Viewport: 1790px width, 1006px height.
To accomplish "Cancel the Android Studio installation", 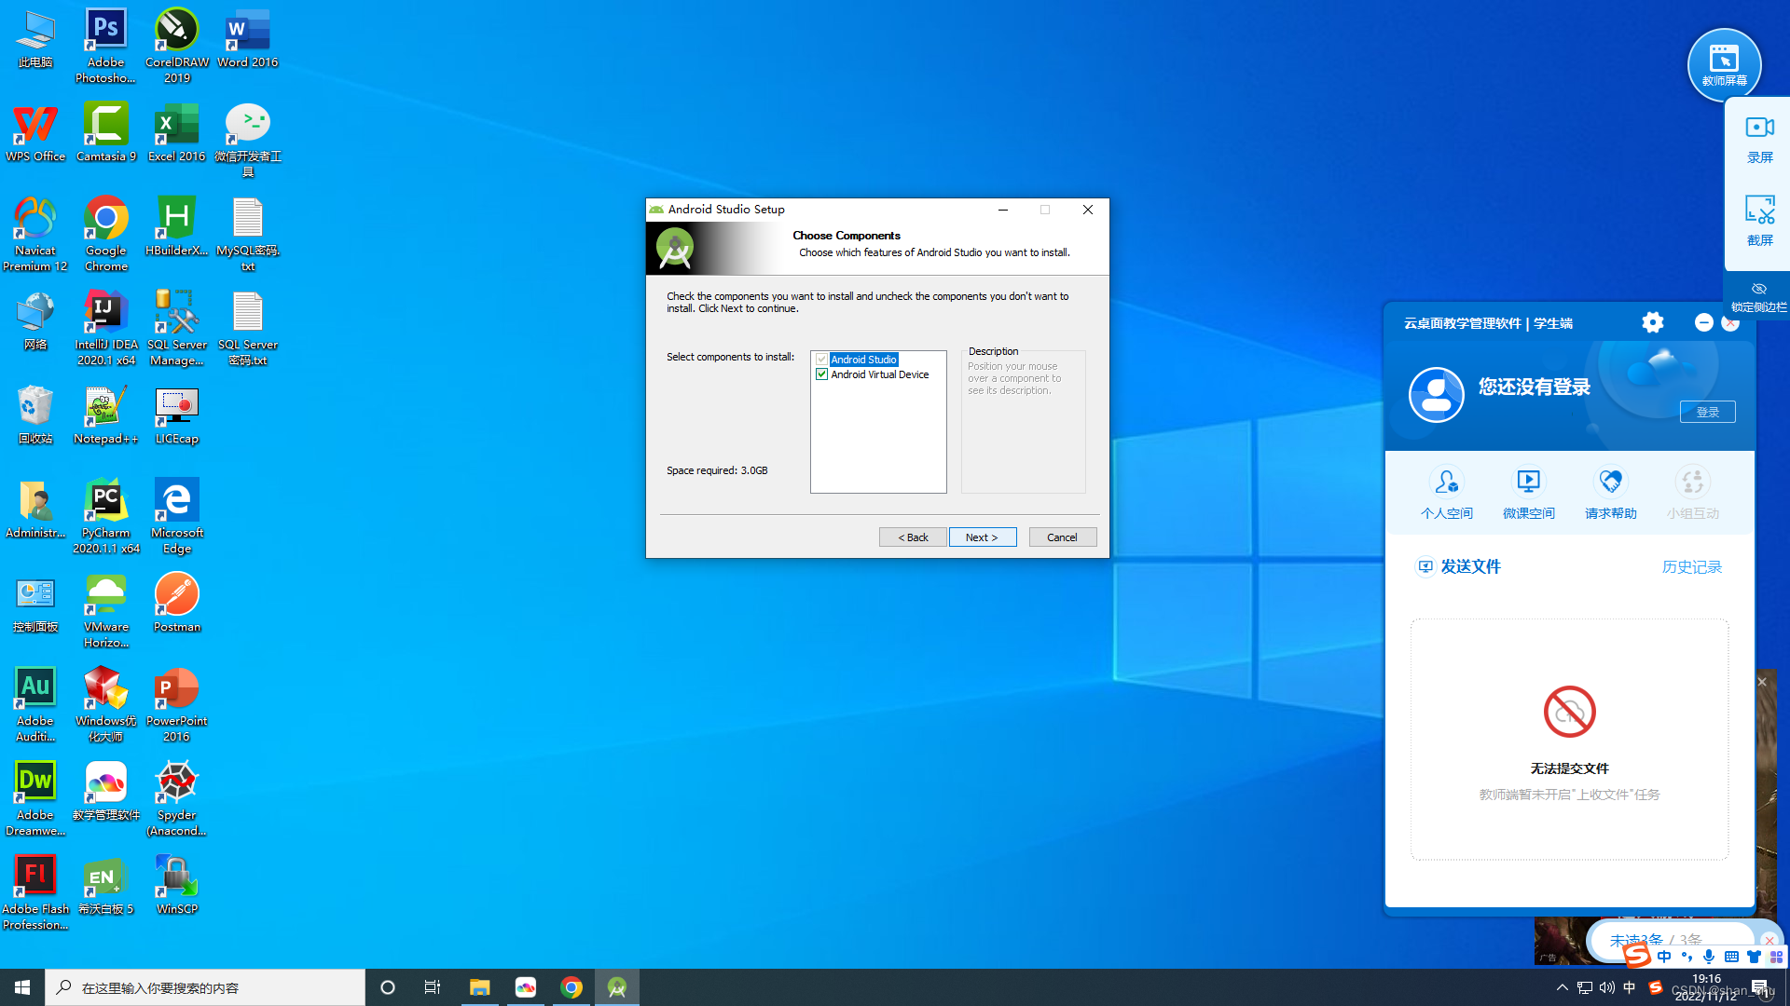I will (x=1062, y=537).
